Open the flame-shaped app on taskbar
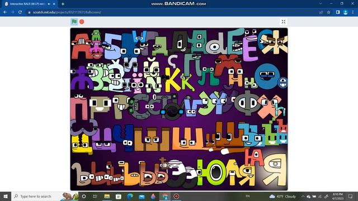This screenshot has height=201, width=358. coord(153,196)
